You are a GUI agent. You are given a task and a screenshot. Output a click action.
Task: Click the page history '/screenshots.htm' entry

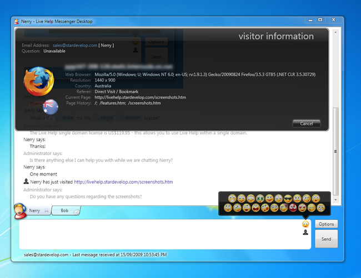pos(144,103)
